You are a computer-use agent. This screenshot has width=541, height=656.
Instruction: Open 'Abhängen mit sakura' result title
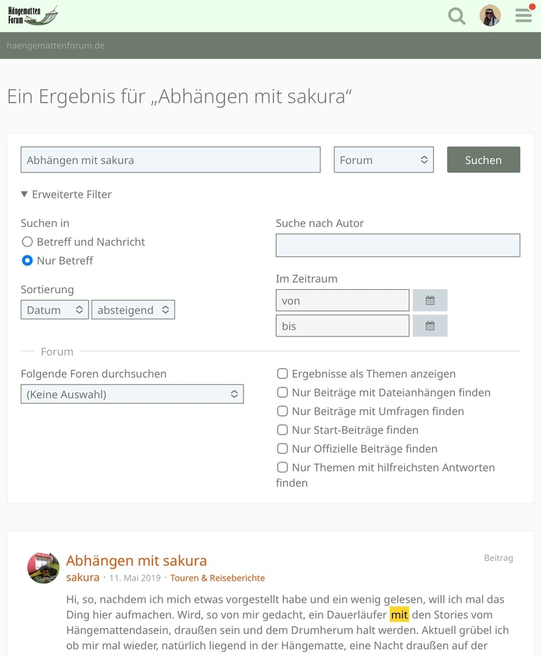click(x=136, y=560)
